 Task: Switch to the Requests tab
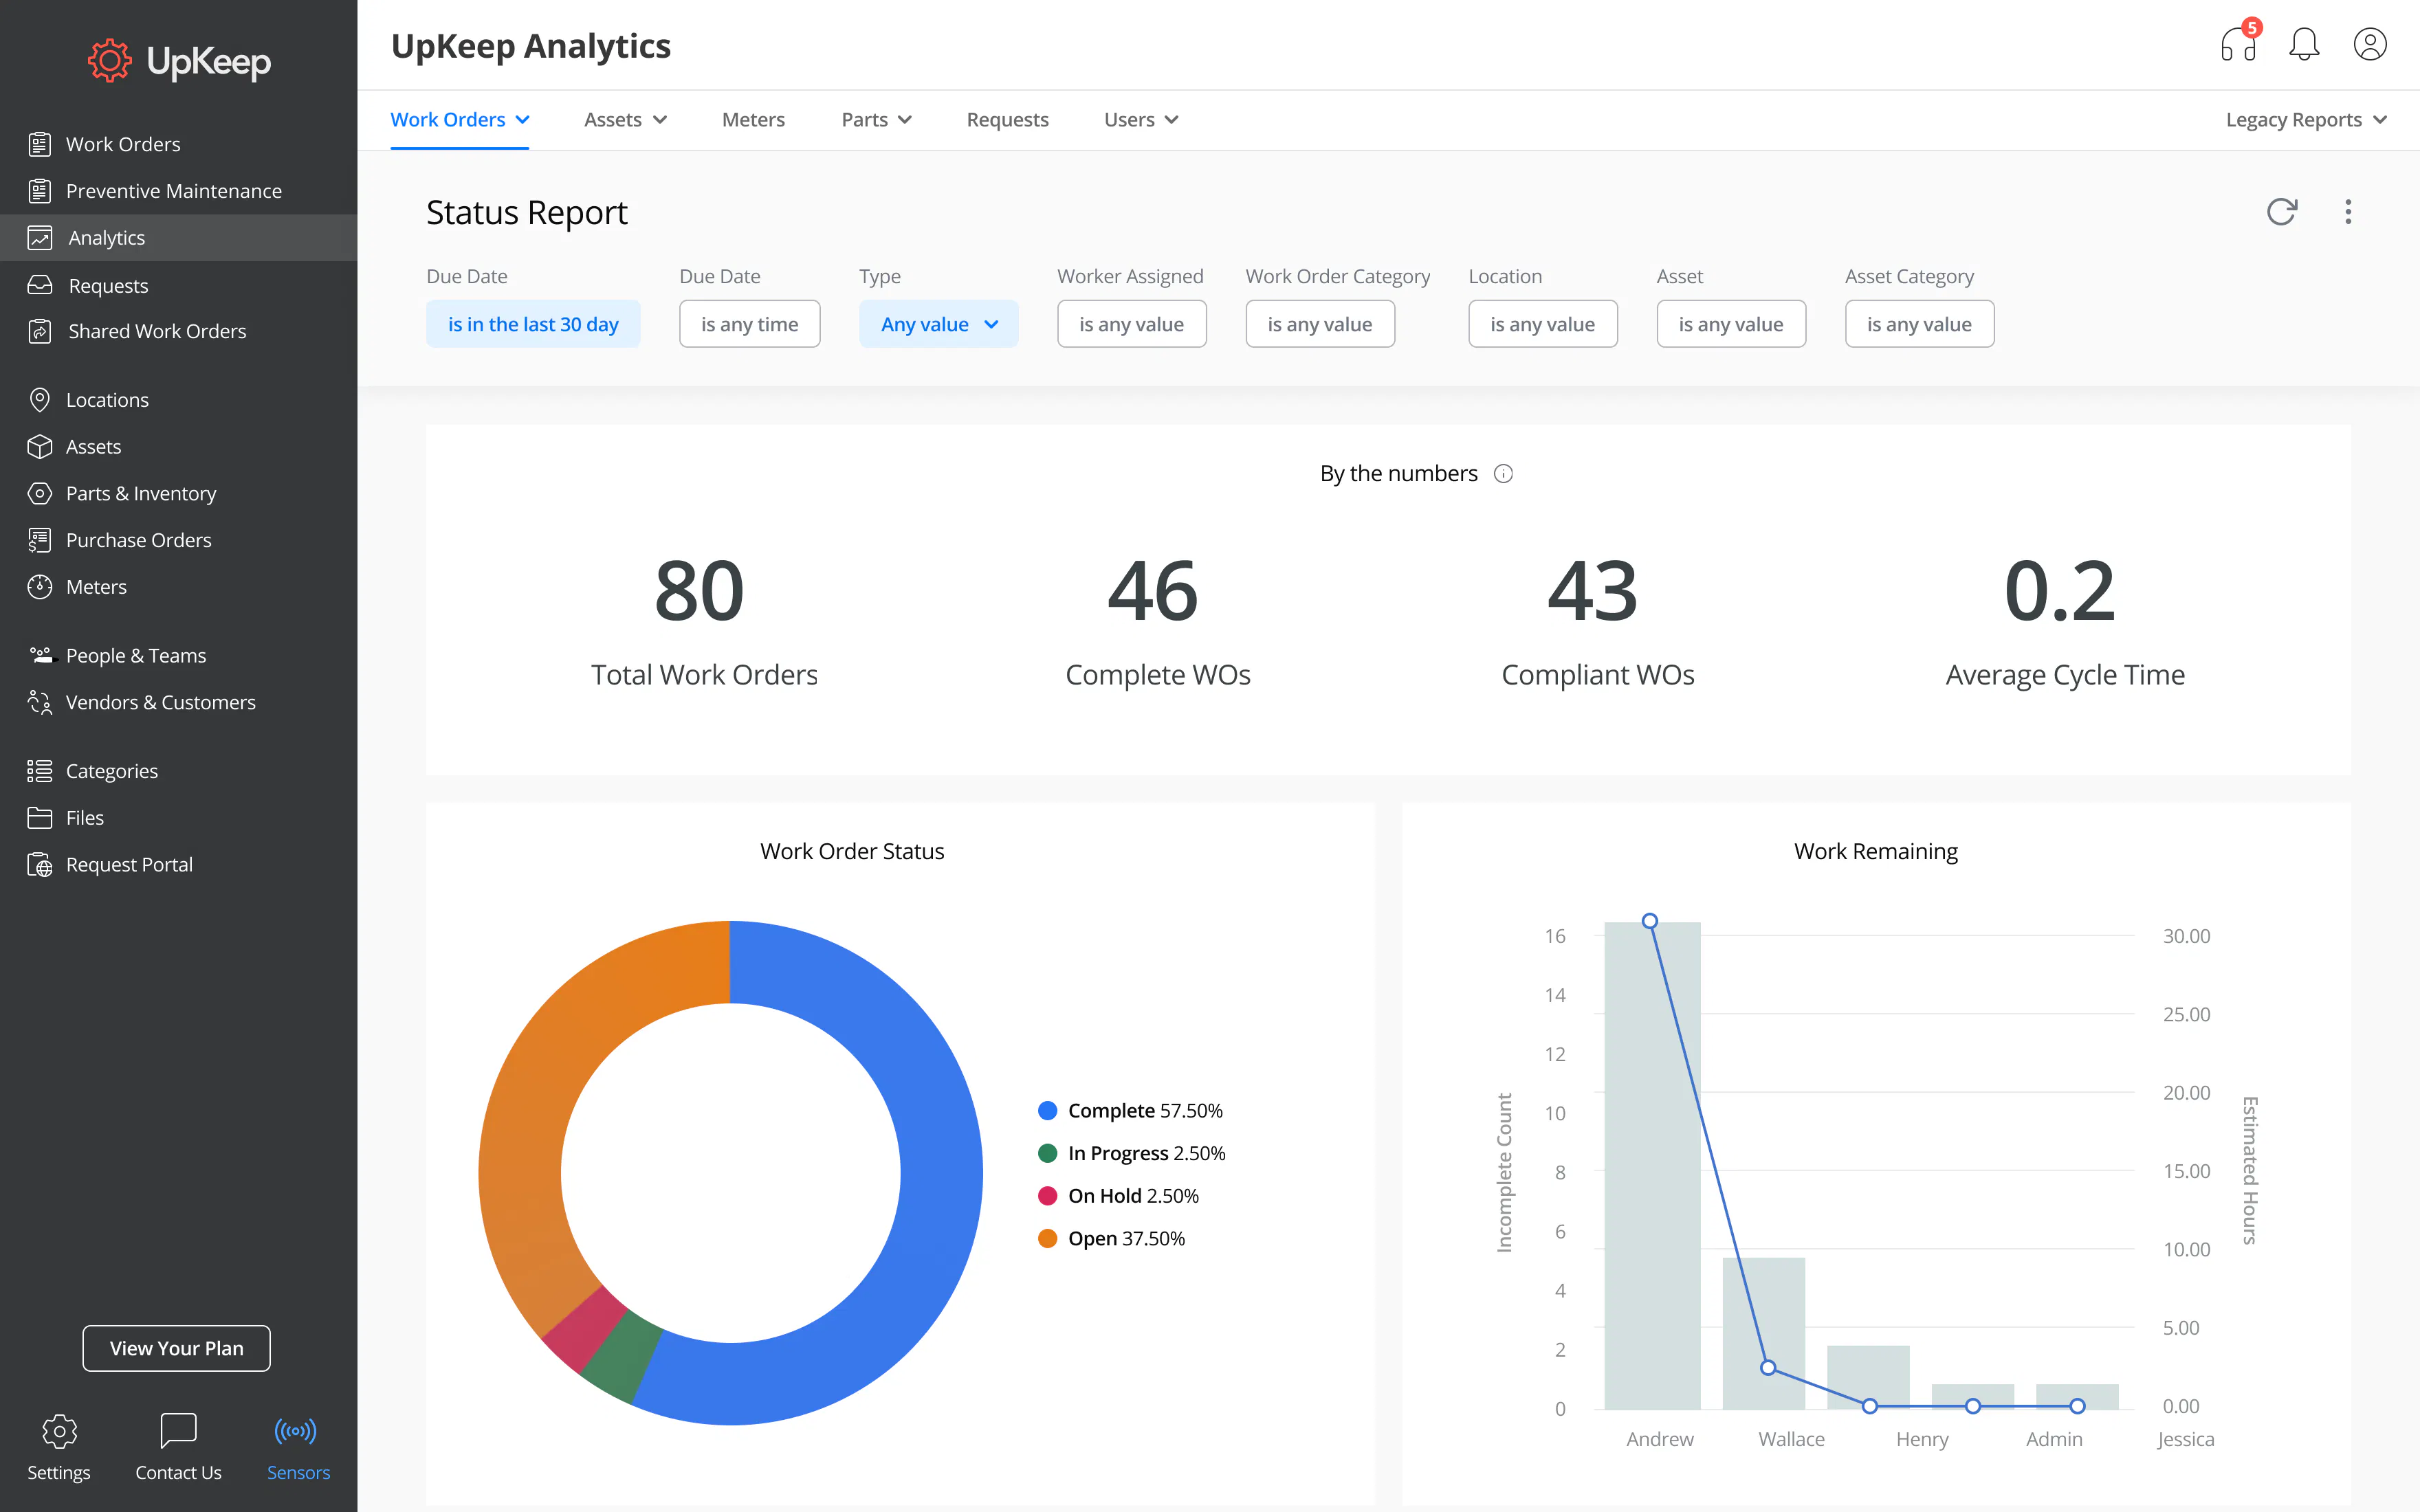pos(1007,119)
